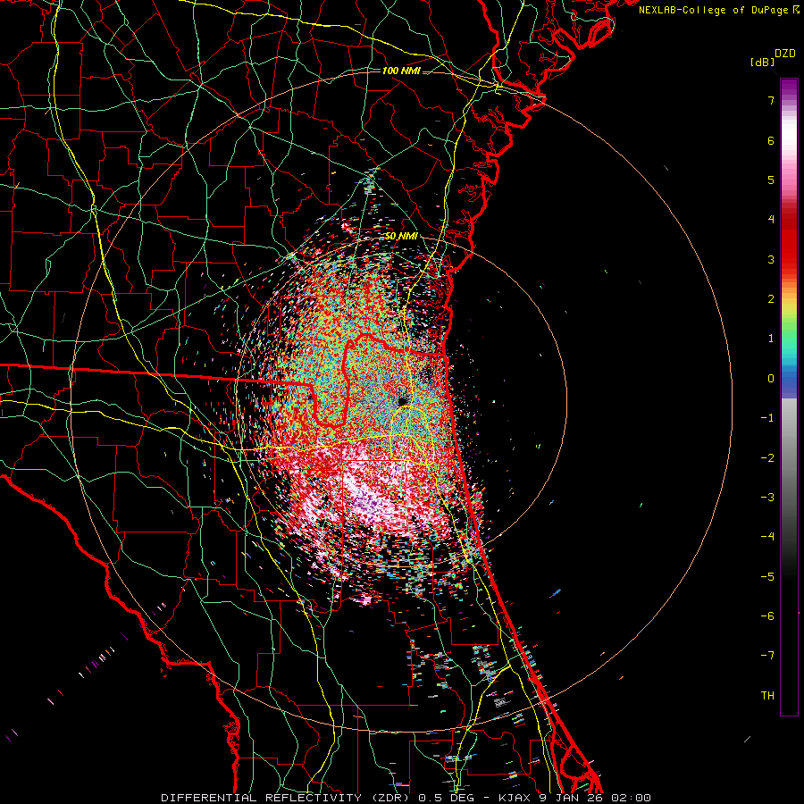Screen dimensions: 804x804
Task: Click the ZDR color scale bar
Action: pos(789,397)
